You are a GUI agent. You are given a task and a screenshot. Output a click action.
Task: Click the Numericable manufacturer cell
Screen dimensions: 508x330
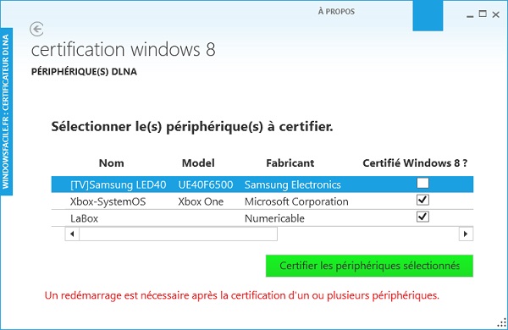tap(274, 218)
